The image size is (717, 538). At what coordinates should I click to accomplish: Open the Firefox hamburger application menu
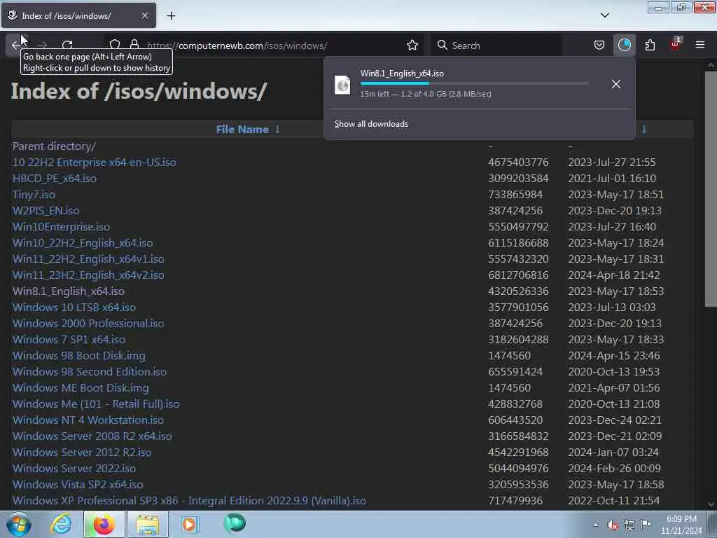click(x=699, y=45)
